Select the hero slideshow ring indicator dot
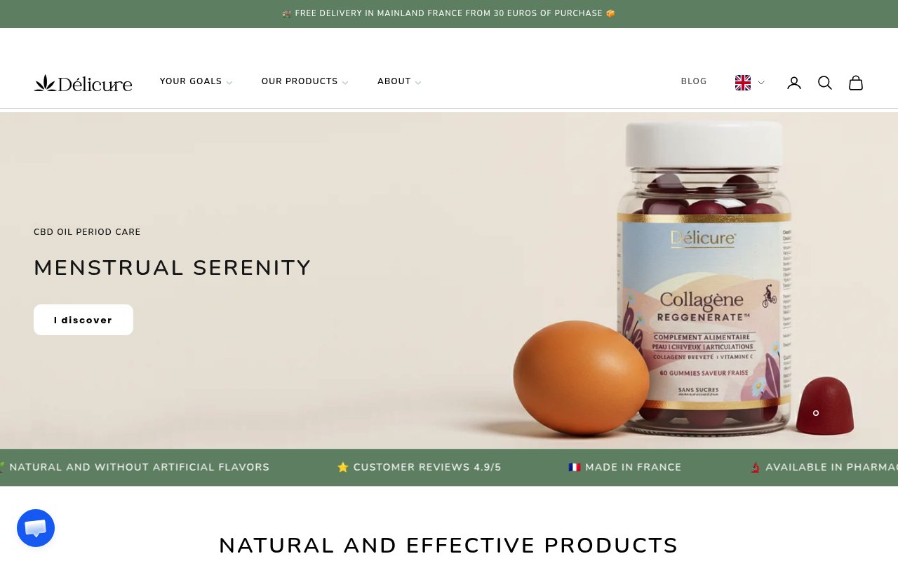 (x=816, y=413)
